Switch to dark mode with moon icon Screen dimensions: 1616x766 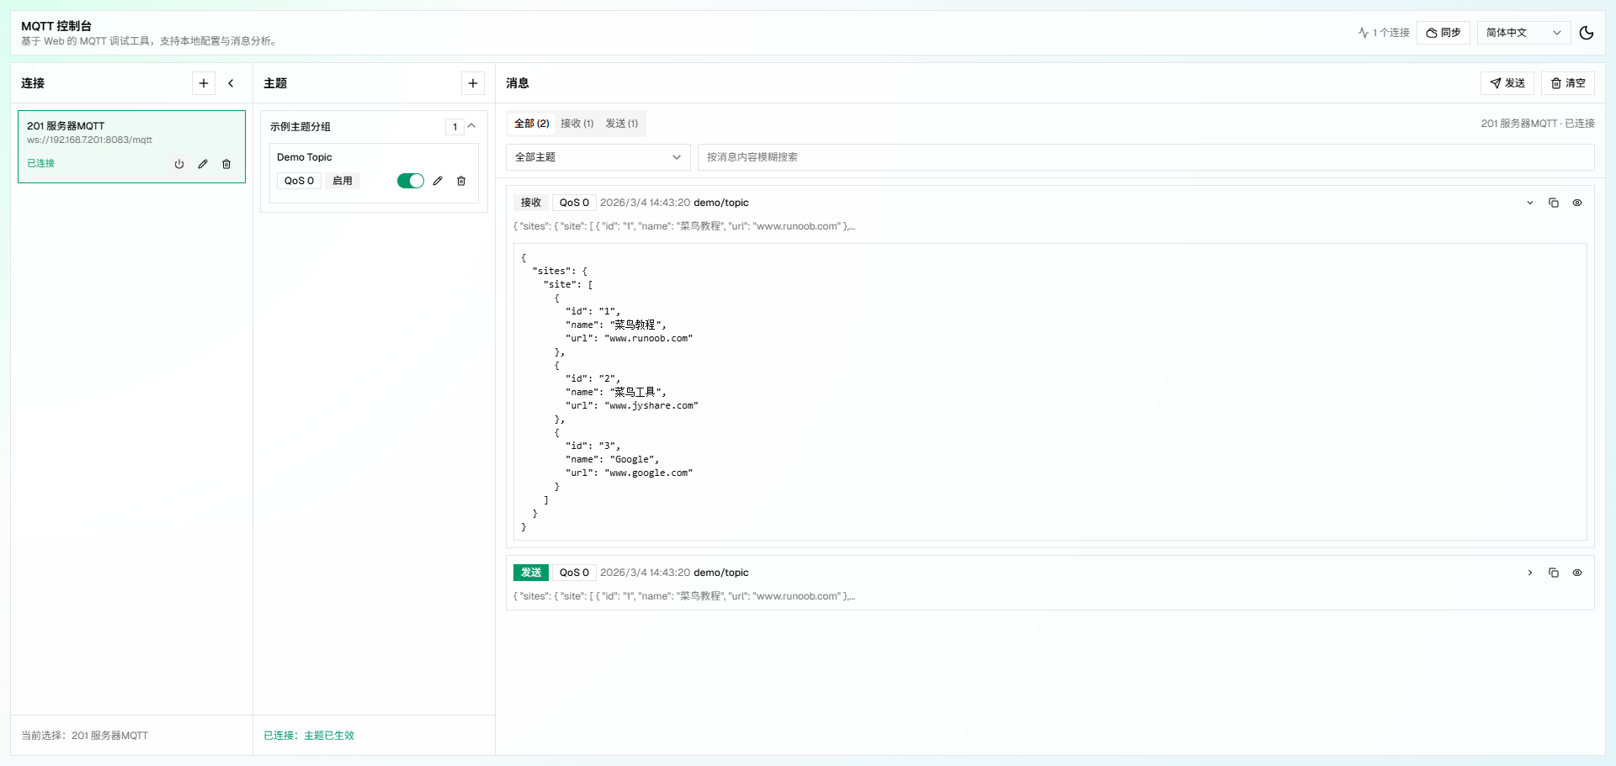pyautogui.click(x=1587, y=33)
